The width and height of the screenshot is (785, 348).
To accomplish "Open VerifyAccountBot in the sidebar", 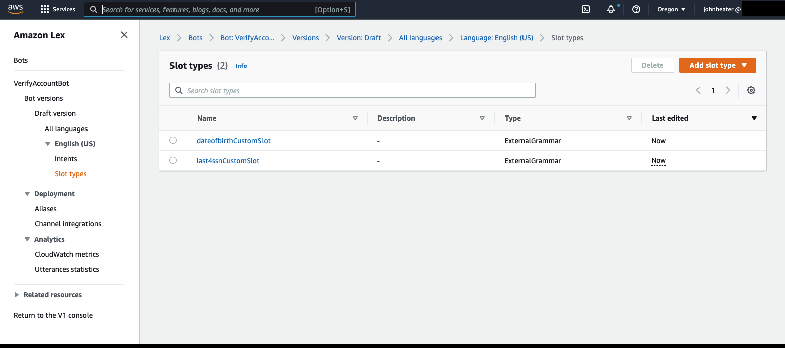I will click(x=41, y=83).
